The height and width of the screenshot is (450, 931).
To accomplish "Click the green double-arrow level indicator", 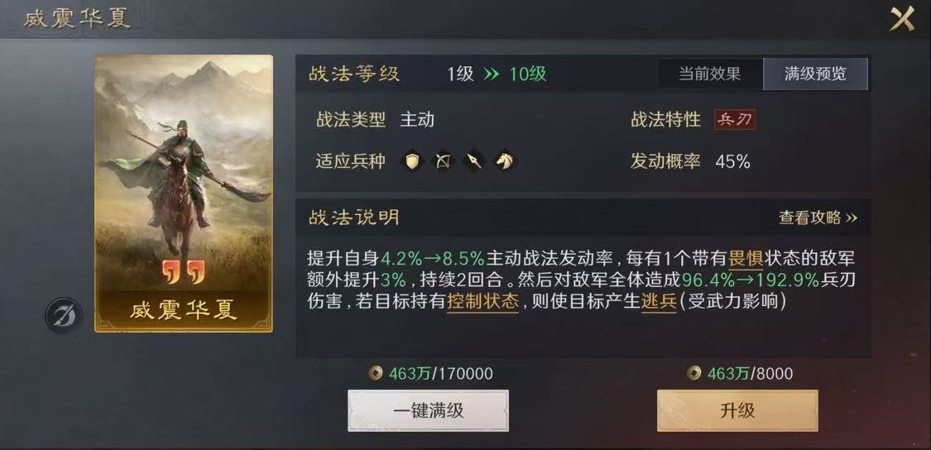I will click(x=491, y=74).
